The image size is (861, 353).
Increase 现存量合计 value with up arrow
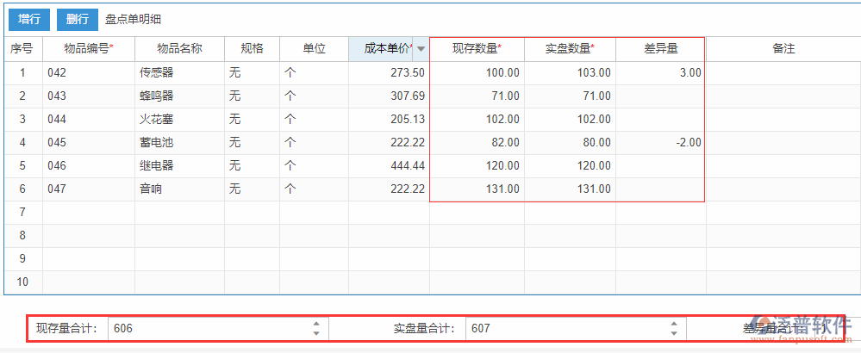[x=316, y=324]
